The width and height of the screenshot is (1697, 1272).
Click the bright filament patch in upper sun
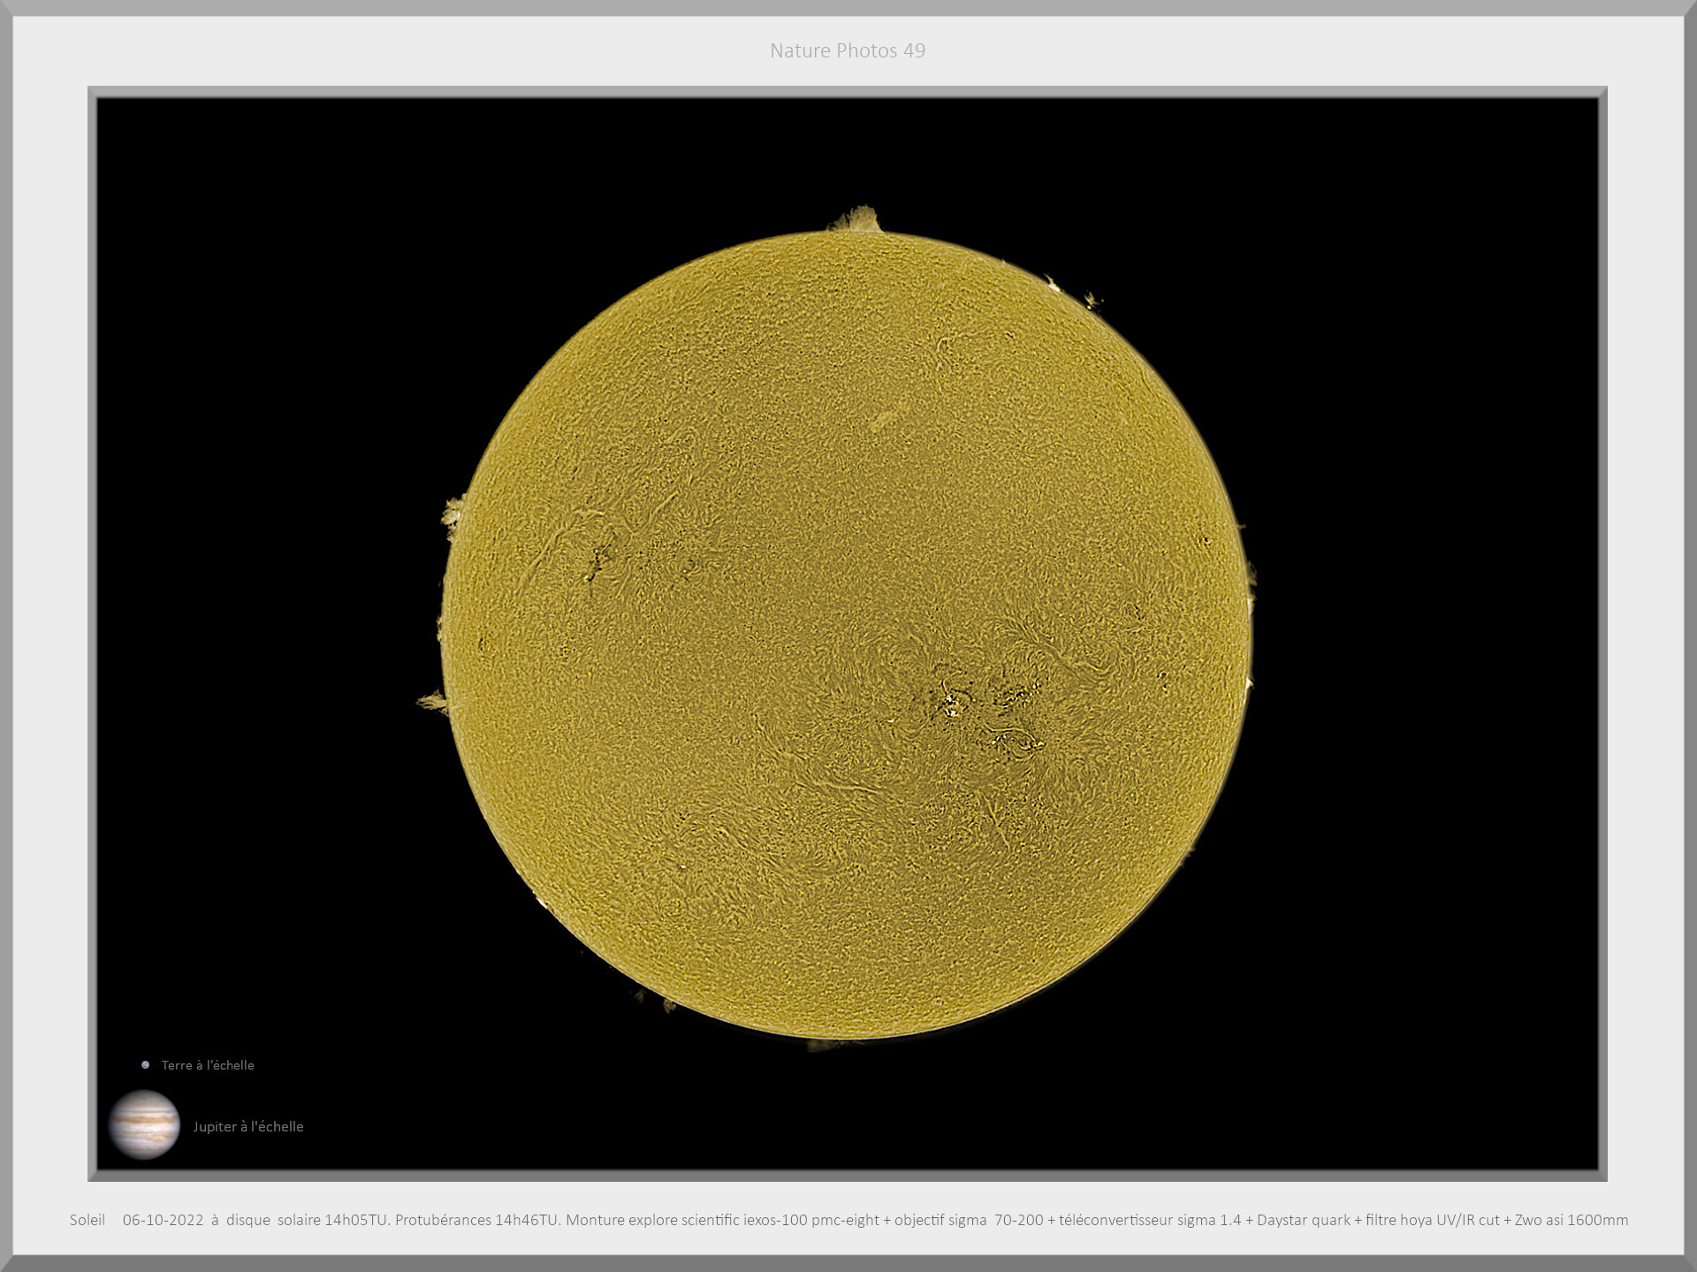887,417
